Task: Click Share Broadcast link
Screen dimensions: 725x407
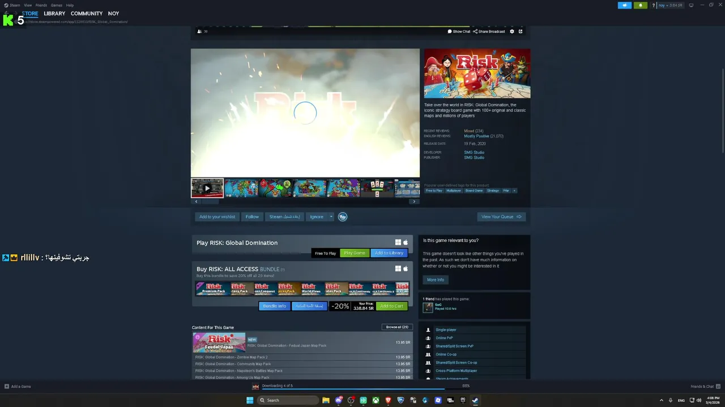Action: [x=489, y=32]
